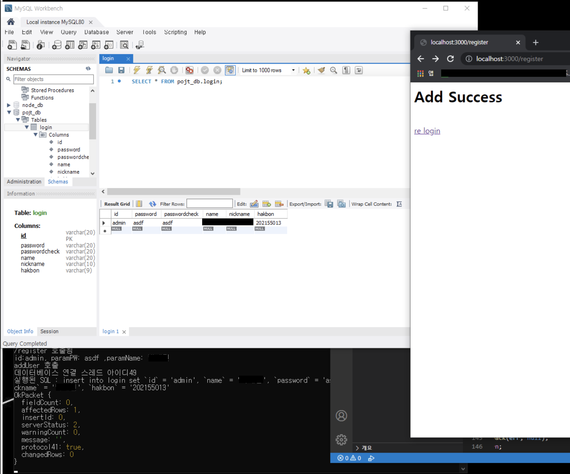The height and width of the screenshot is (474, 570).
Task: Open SQL script file icon
Action: coord(25,45)
